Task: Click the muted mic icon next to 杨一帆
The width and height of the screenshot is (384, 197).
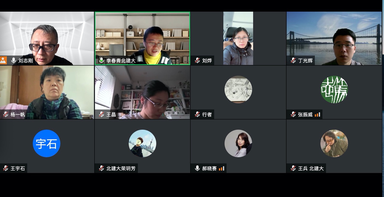Action: 5,114
